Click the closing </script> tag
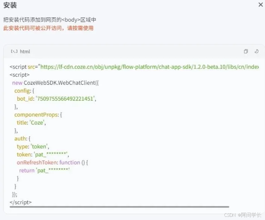Screen dimensions: 265x220 (21, 202)
